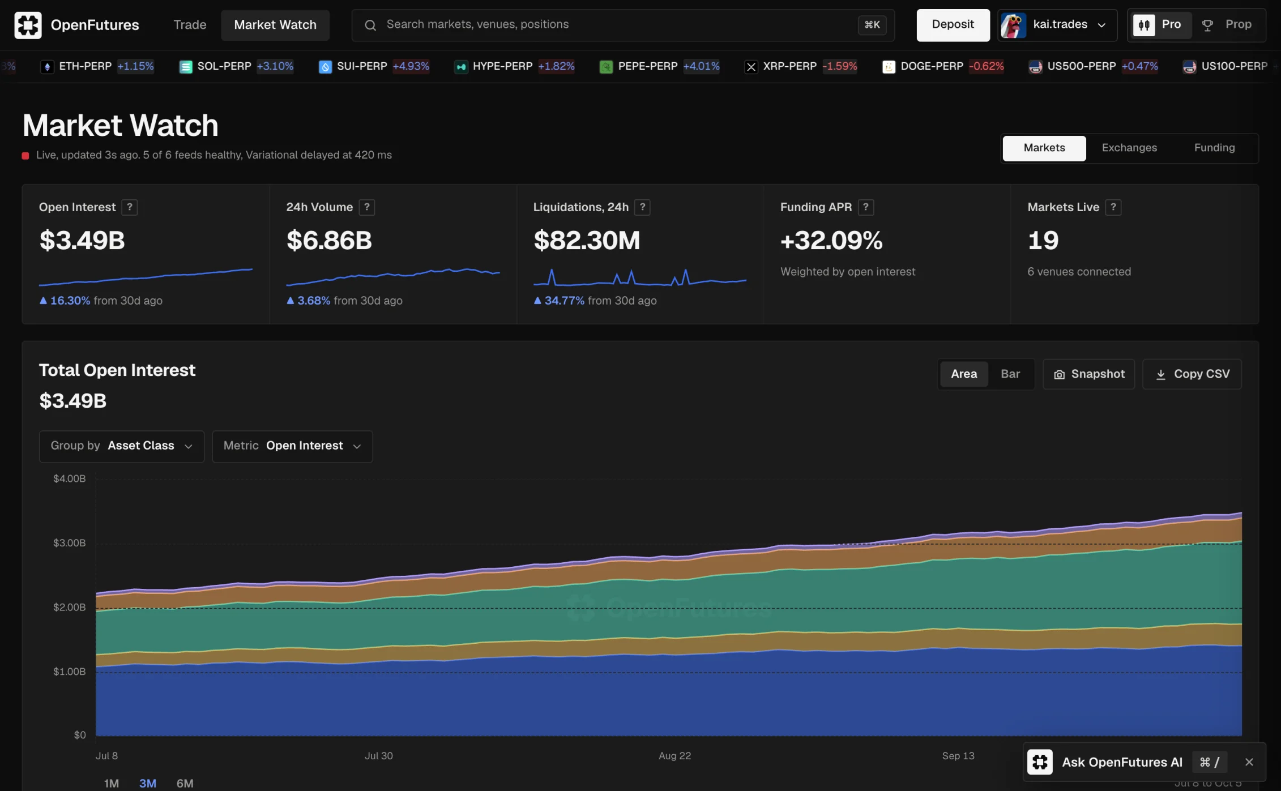Click the ETH-PERP coin icon in ticker
1281x791 pixels.
(47, 67)
